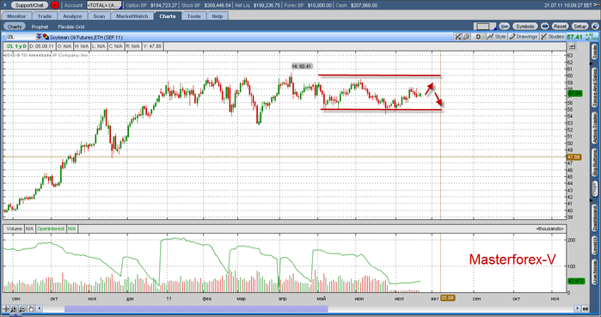Image resolution: width=601 pixels, height=317 pixels.
Task: Switch to the MarketWatch tab
Action: [x=132, y=16]
